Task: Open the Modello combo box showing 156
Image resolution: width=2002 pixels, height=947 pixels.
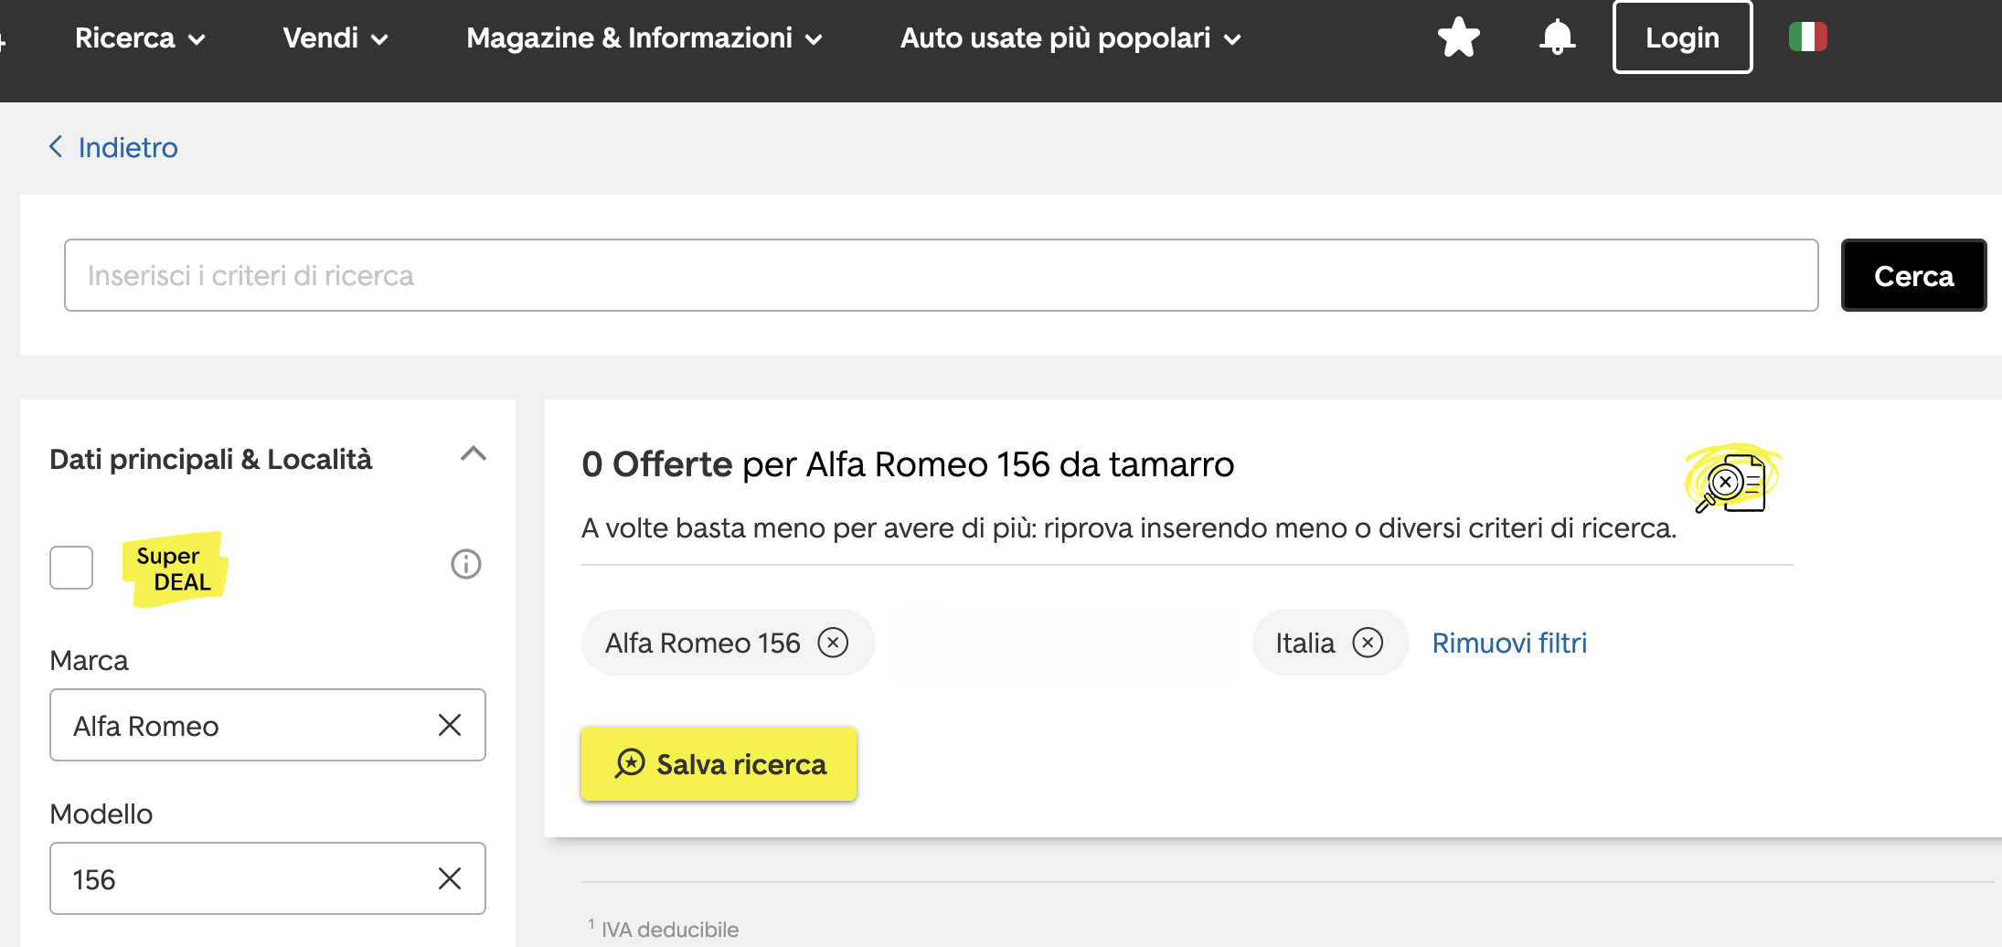Action: (268, 878)
